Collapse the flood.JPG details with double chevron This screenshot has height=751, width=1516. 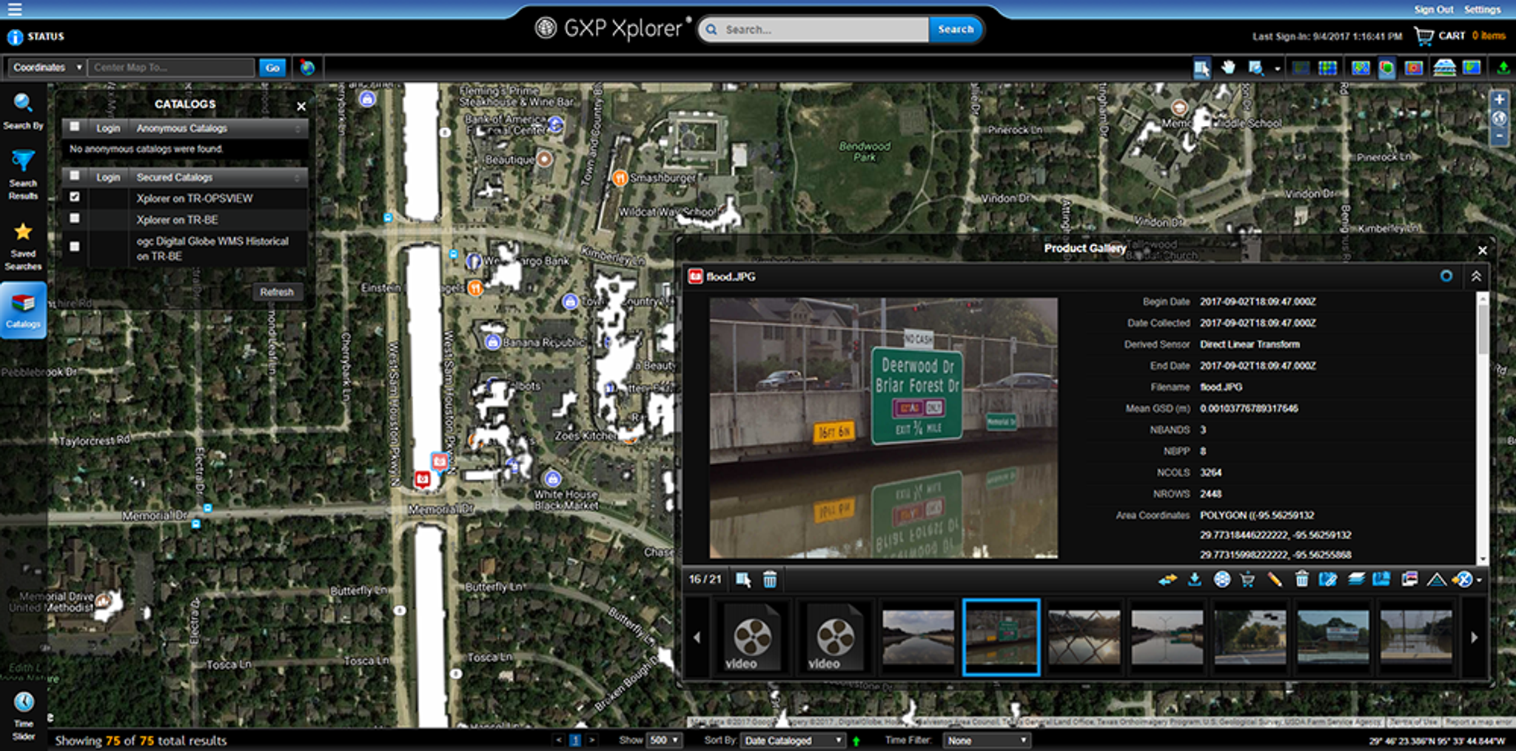(1475, 276)
